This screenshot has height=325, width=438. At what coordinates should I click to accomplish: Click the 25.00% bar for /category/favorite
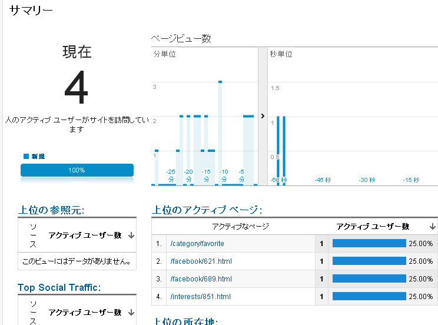click(x=369, y=243)
